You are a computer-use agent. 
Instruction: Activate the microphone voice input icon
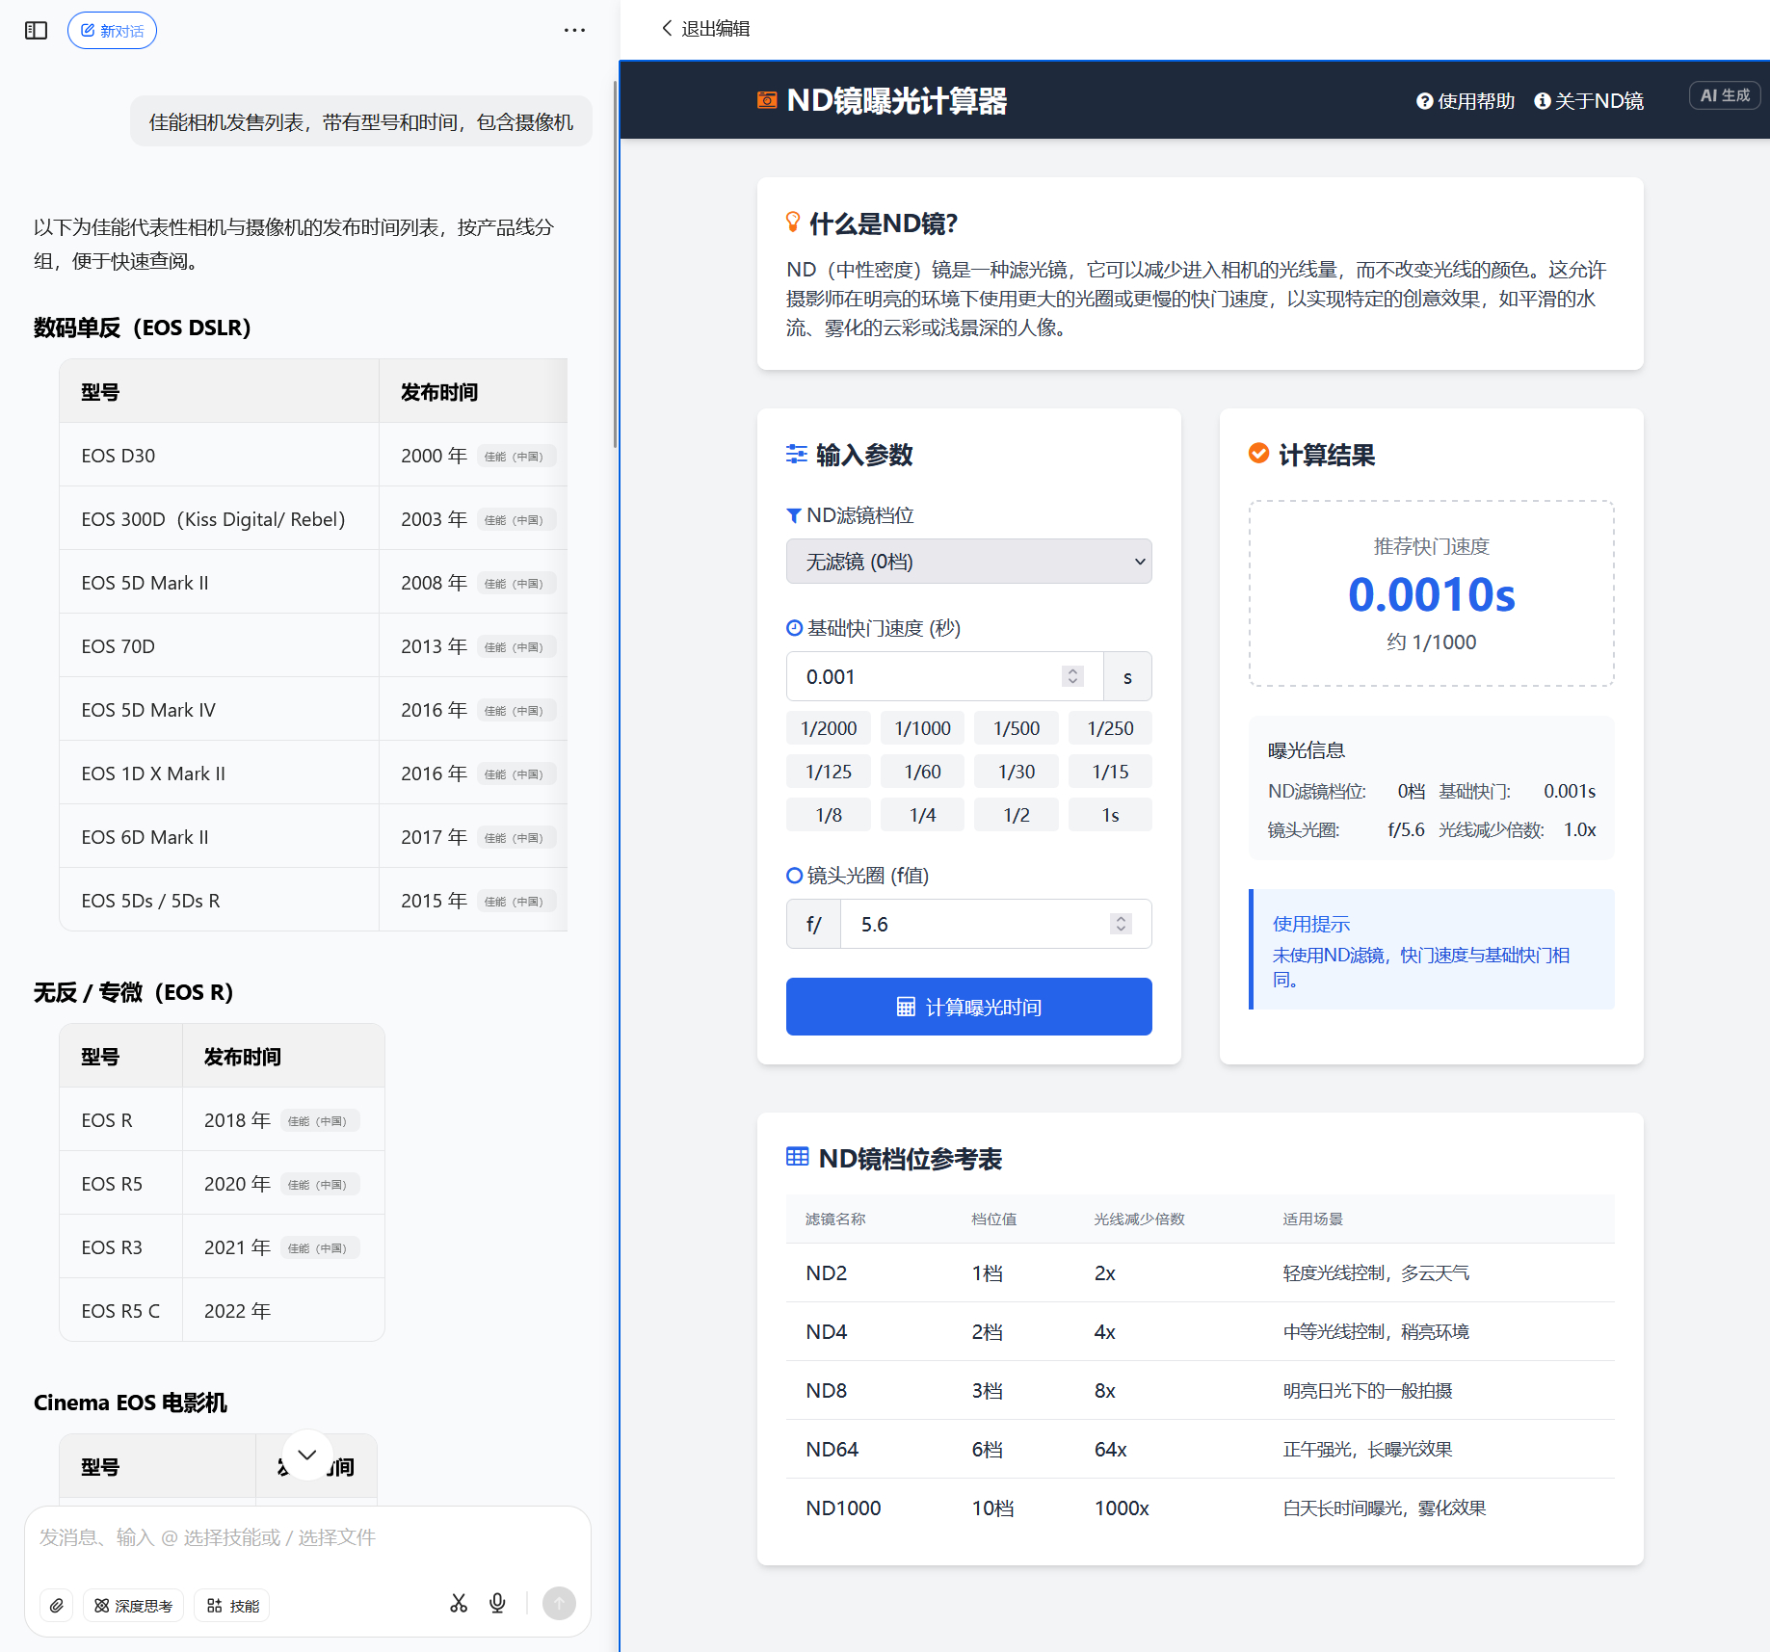(497, 1603)
